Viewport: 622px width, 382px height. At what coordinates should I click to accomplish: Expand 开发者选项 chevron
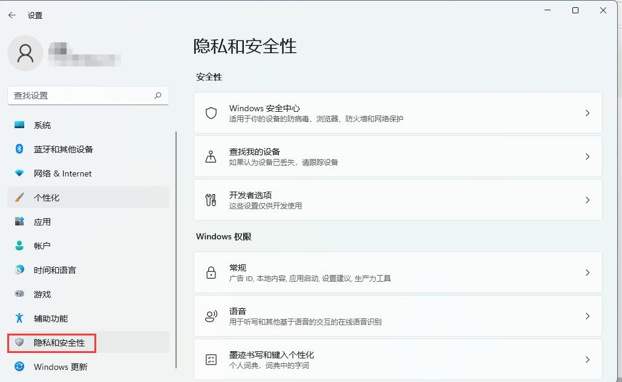tap(588, 200)
